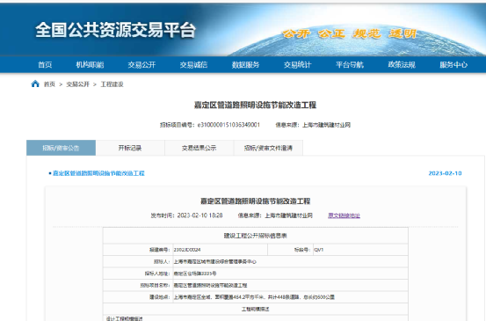Open the blue 嘉定区管道路照明设施节能改造工程 list link
Screen dimensions: 486x321
click(x=98, y=173)
